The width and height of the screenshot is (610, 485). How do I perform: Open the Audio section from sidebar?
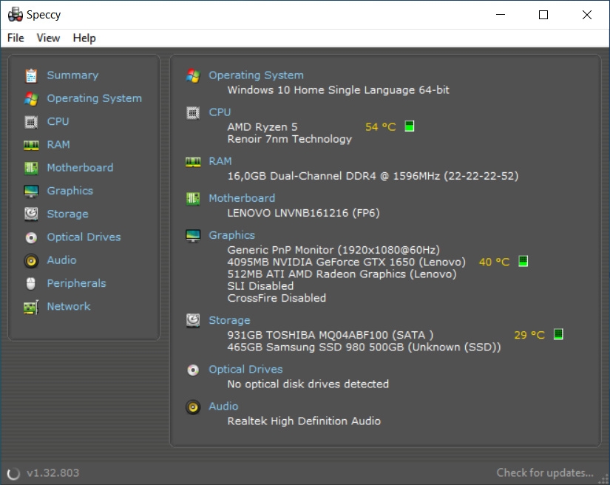62,260
